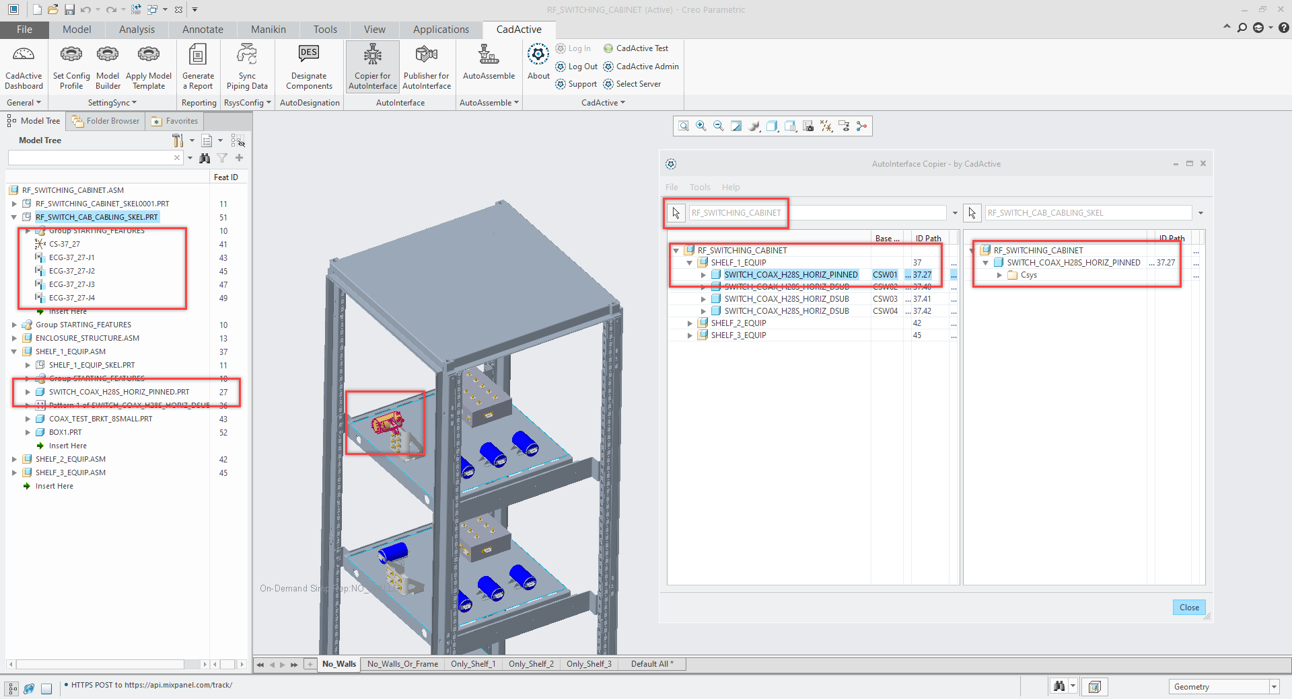The height and width of the screenshot is (699, 1292).
Task: Run CadActive Test
Action: pos(636,48)
